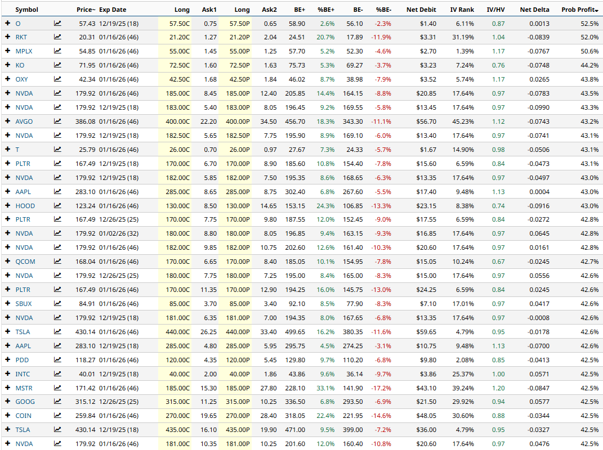This screenshot has width=603, height=450.
Task: Show the chart for OXY row
Action: 57,79
